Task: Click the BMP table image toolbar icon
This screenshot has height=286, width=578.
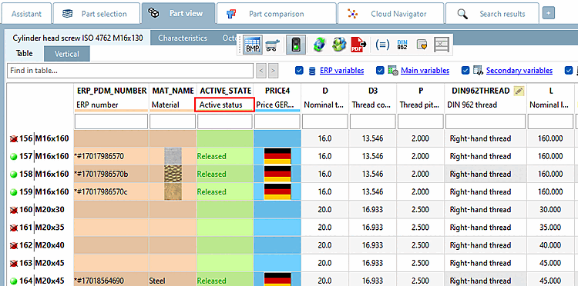Action: [253, 45]
